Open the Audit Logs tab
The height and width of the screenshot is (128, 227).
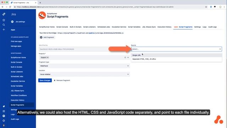tap(212, 27)
